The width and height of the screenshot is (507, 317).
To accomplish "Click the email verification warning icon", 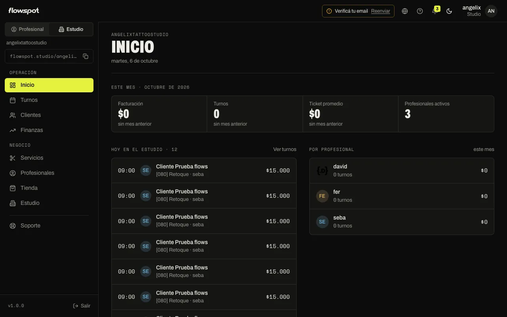I will (x=329, y=11).
